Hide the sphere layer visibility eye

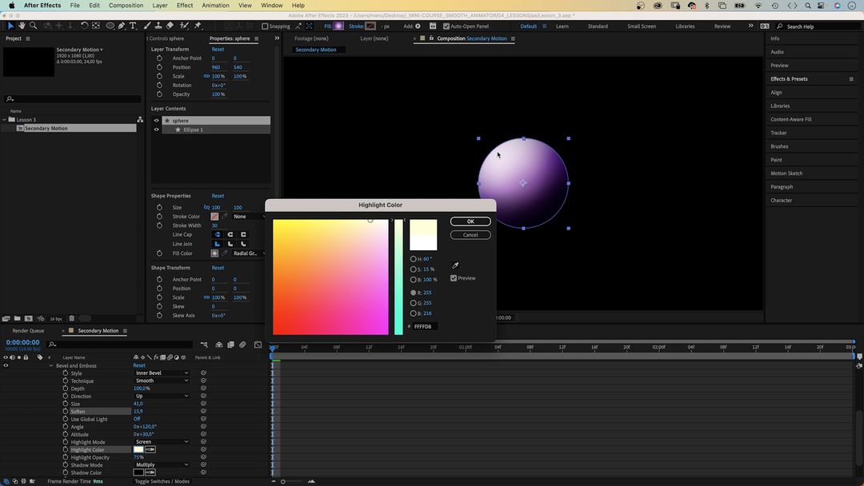click(x=158, y=120)
